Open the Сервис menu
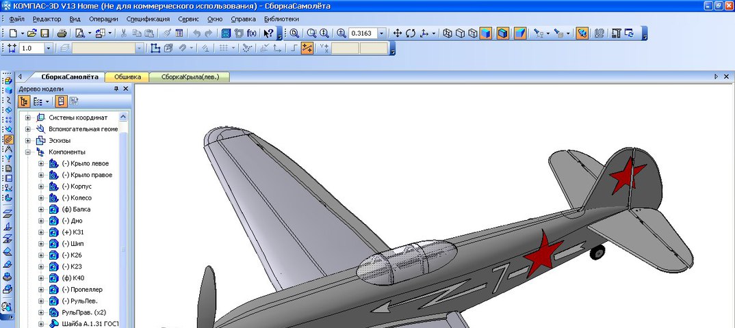The width and height of the screenshot is (735, 328). click(x=188, y=19)
